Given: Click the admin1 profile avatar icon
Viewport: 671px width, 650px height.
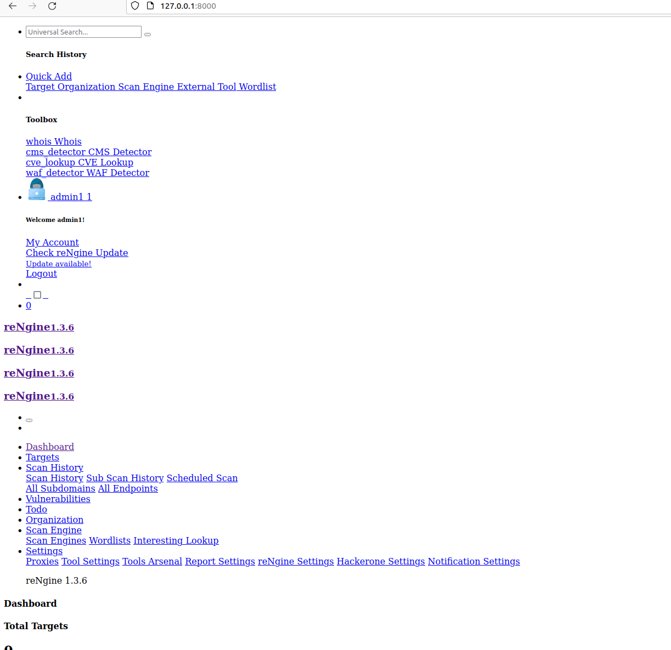Looking at the screenshot, I should point(36,189).
